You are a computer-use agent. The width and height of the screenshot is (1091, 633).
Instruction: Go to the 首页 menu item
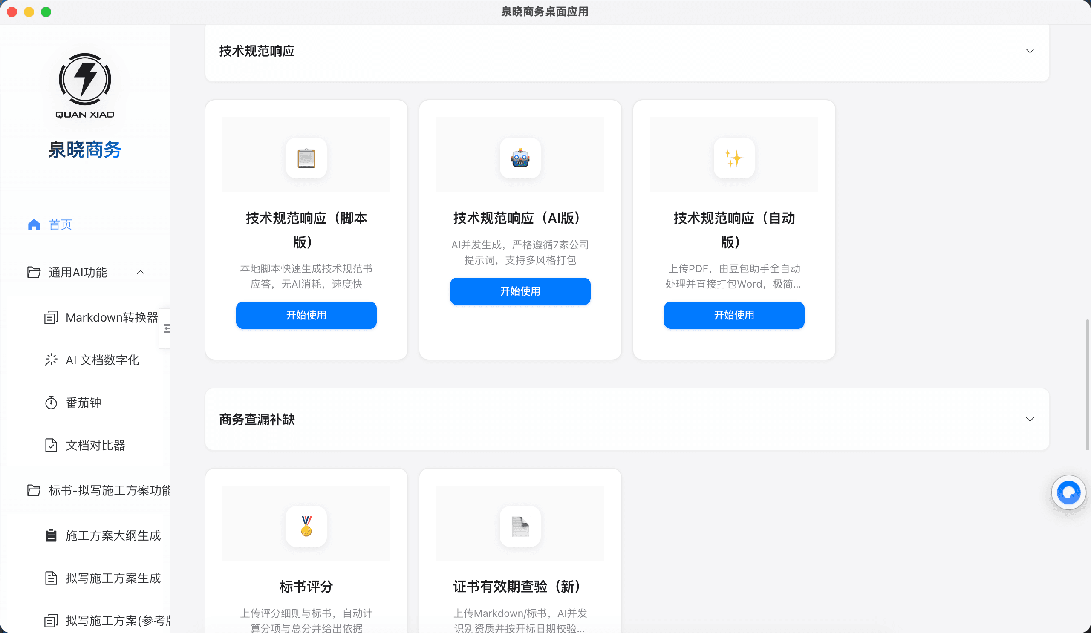pyautogui.click(x=85, y=224)
